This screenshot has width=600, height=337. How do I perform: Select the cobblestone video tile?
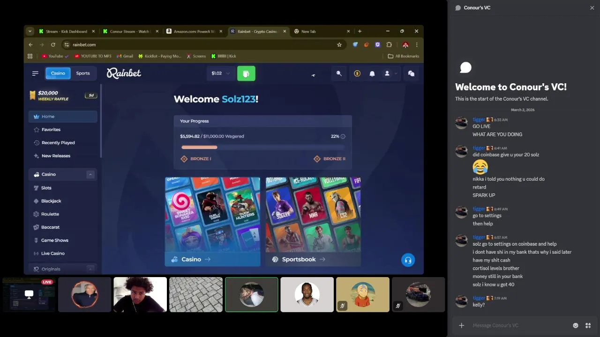tap(196, 294)
